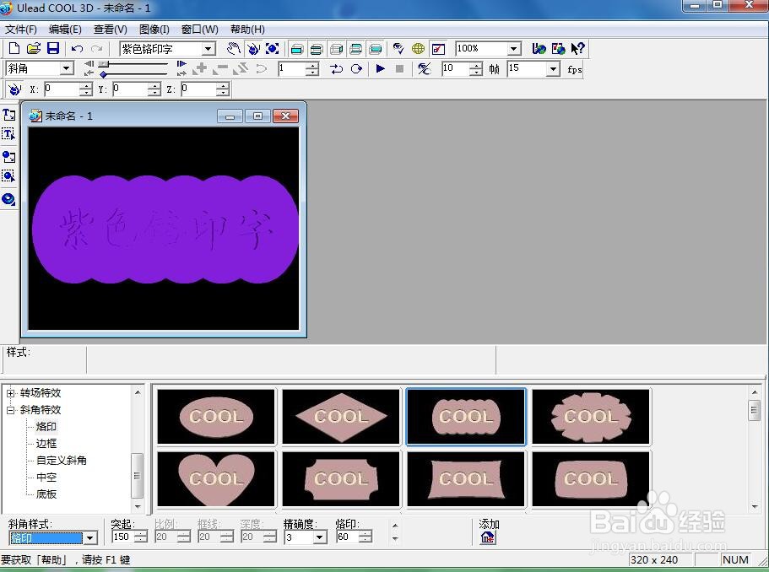The image size is (769, 572).
Task: Toggle the back face icon
Action: pos(375,49)
